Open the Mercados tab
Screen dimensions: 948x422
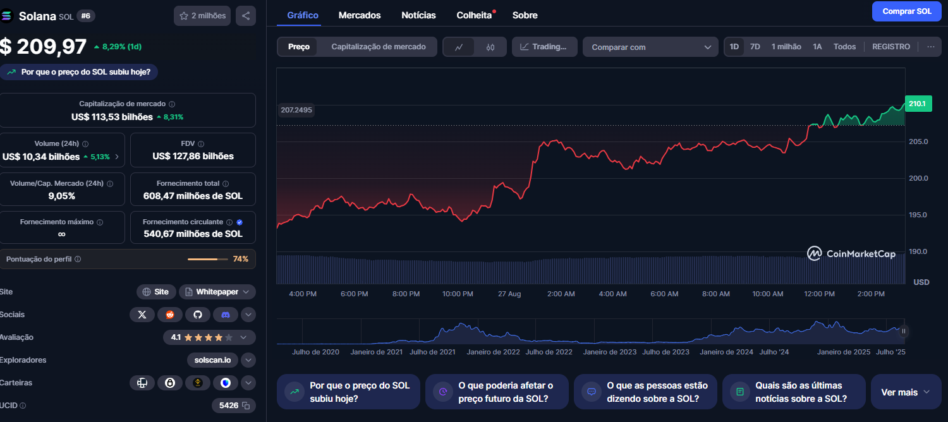360,15
